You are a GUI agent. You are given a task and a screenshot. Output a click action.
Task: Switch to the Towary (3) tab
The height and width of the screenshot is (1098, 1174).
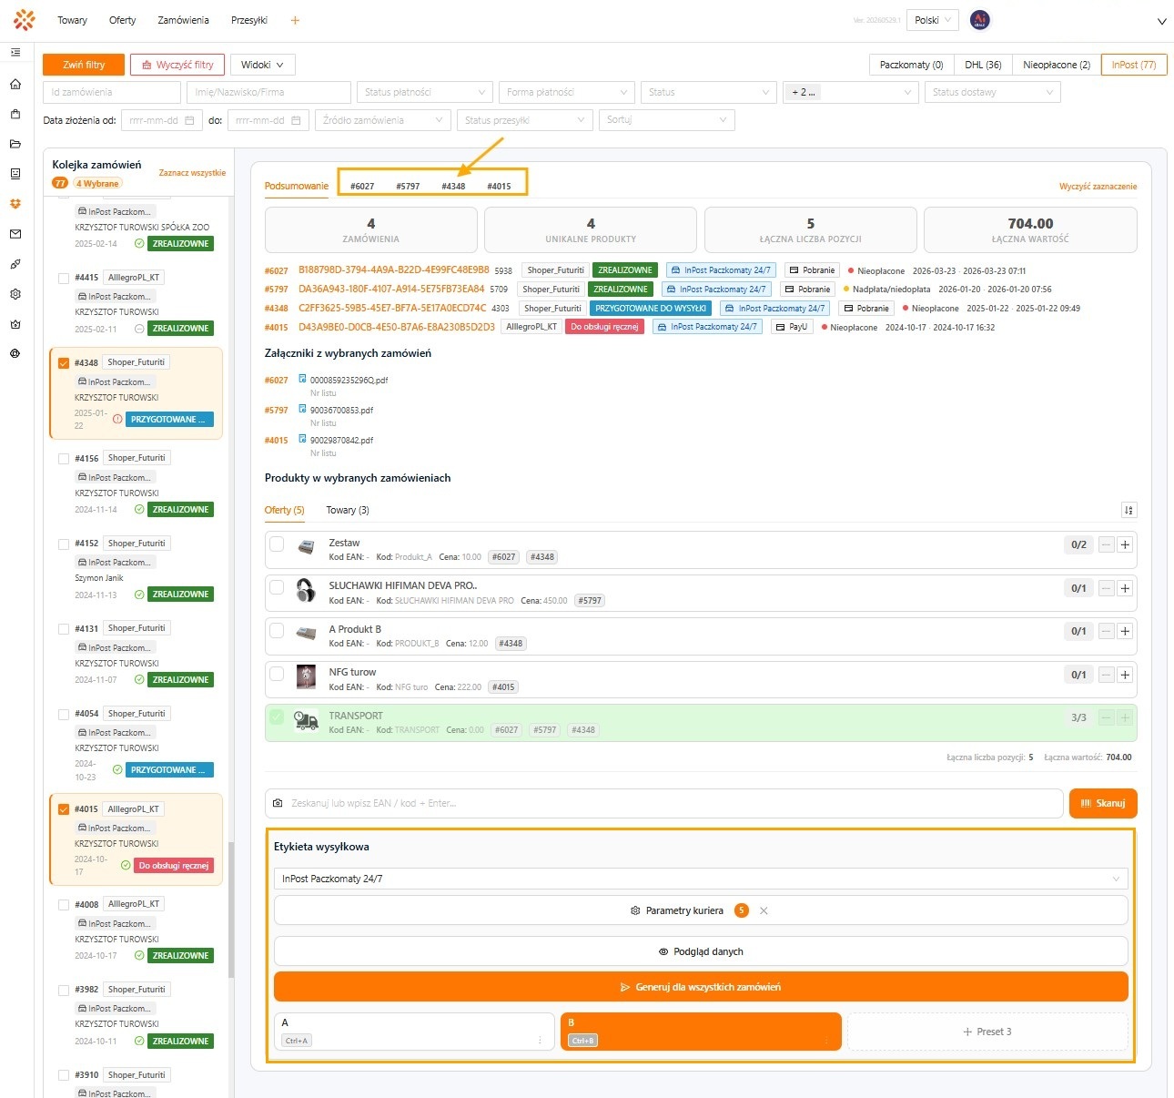tap(348, 510)
